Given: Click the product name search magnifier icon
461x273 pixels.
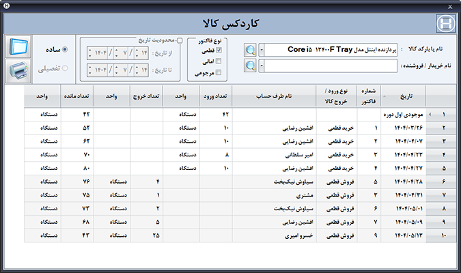Looking at the screenshot, I should 250,50.
